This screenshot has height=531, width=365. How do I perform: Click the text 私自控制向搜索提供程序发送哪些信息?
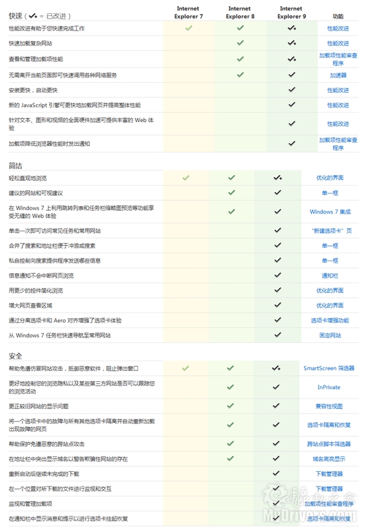tap(54, 261)
